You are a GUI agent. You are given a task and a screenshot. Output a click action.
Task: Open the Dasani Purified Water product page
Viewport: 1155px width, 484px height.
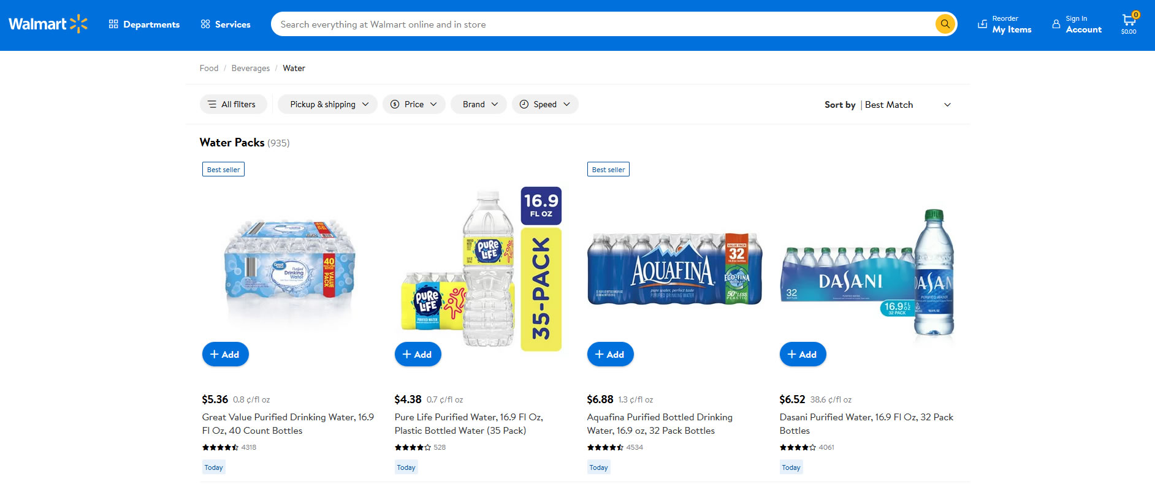pos(866,423)
